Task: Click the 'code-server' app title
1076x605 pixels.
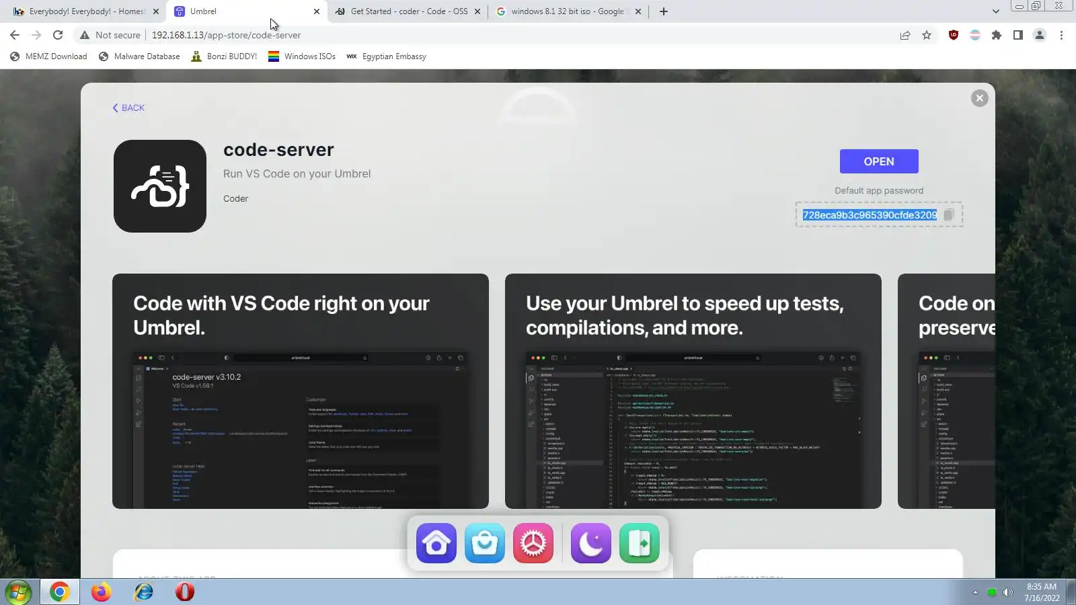Action: pos(278,150)
